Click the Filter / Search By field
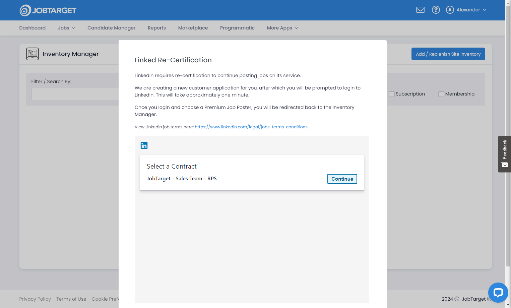 click(75, 94)
